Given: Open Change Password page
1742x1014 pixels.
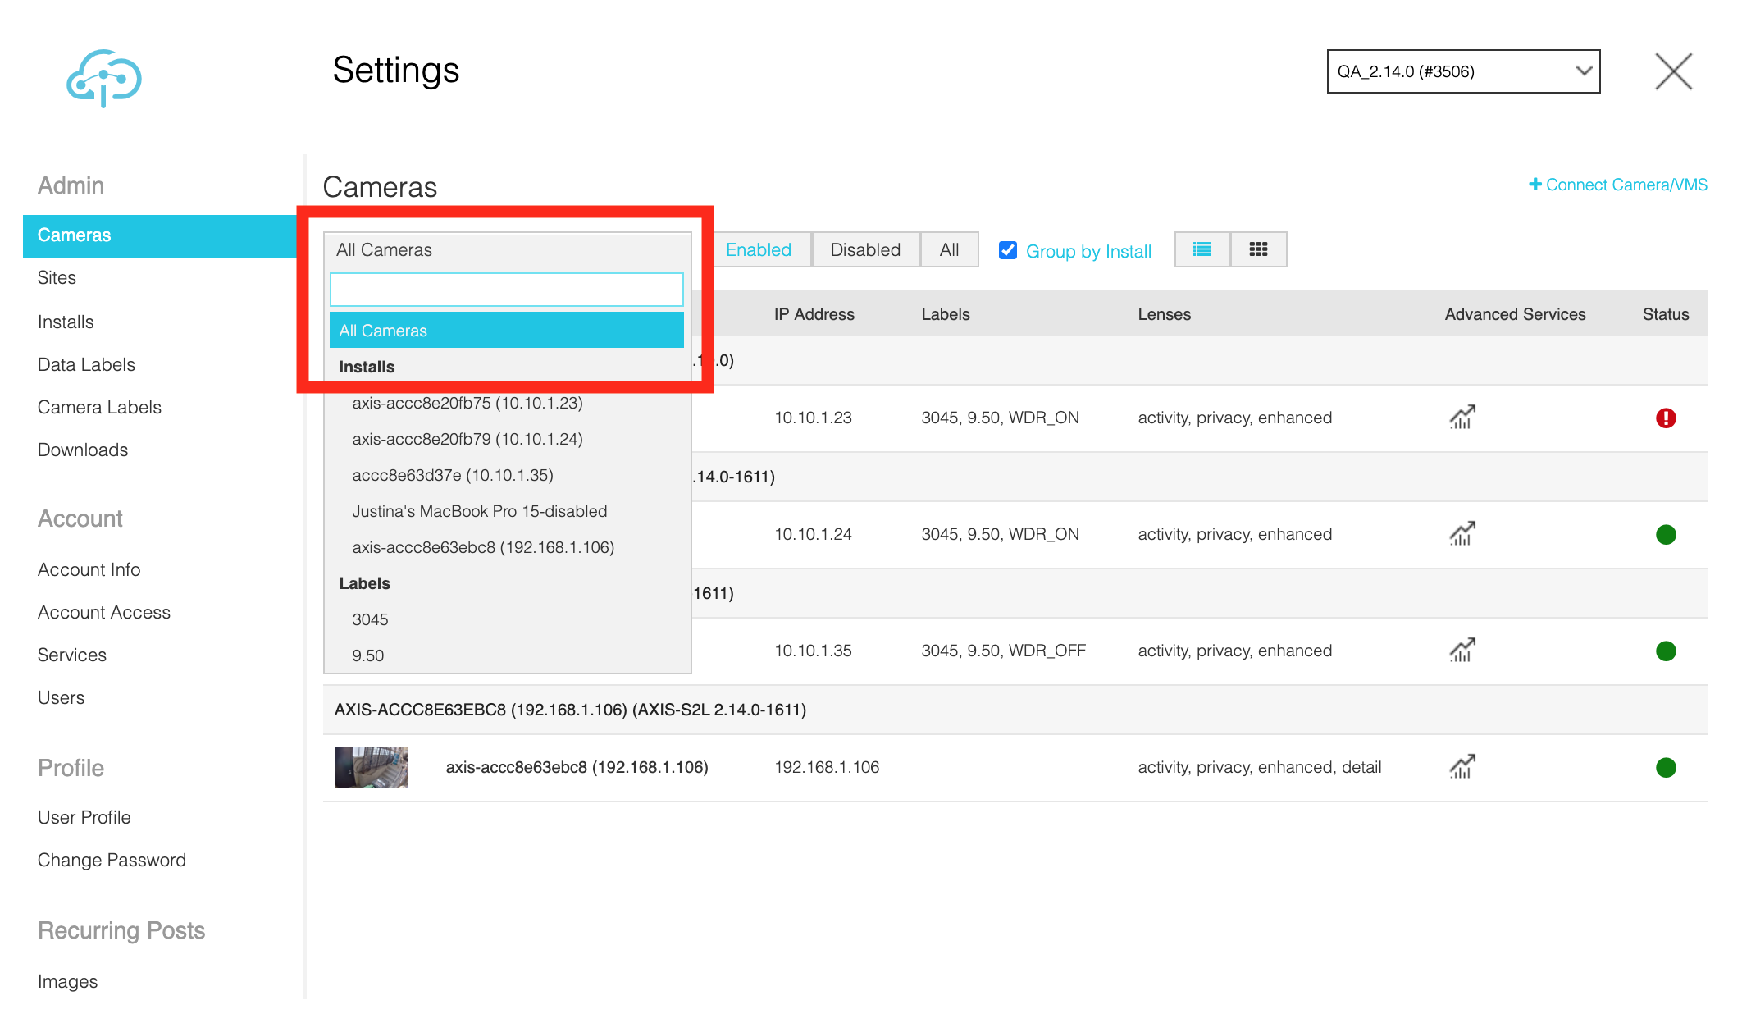Looking at the screenshot, I should pos(112,860).
